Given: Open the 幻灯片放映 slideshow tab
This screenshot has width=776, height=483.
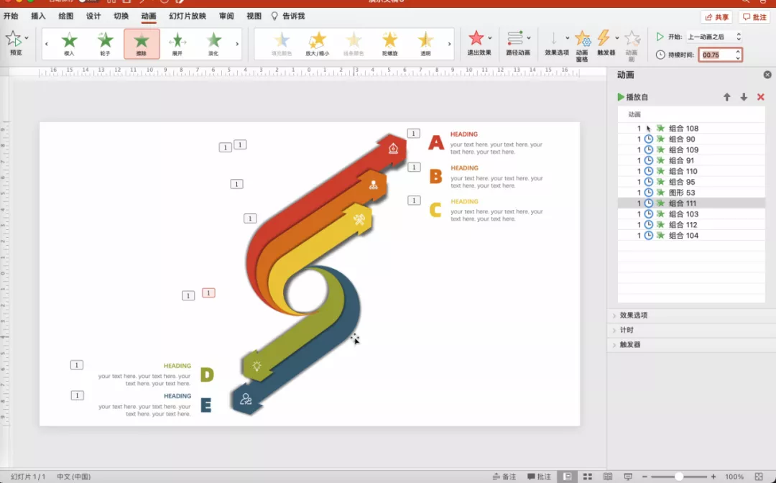Looking at the screenshot, I should click(188, 16).
